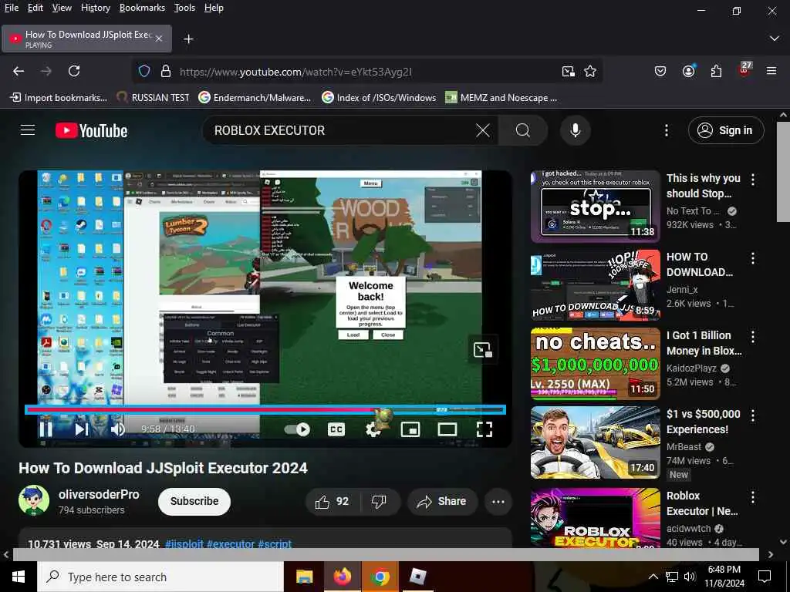Image resolution: width=790 pixels, height=592 pixels.
Task: Open Firefox application hamburger menu
Action: 771,71
